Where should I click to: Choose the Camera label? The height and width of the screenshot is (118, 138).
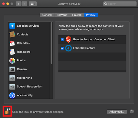[22, 69]
